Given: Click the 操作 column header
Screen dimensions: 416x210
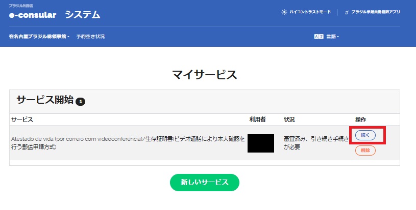Looking at the screenshot, I should point(360,119).
